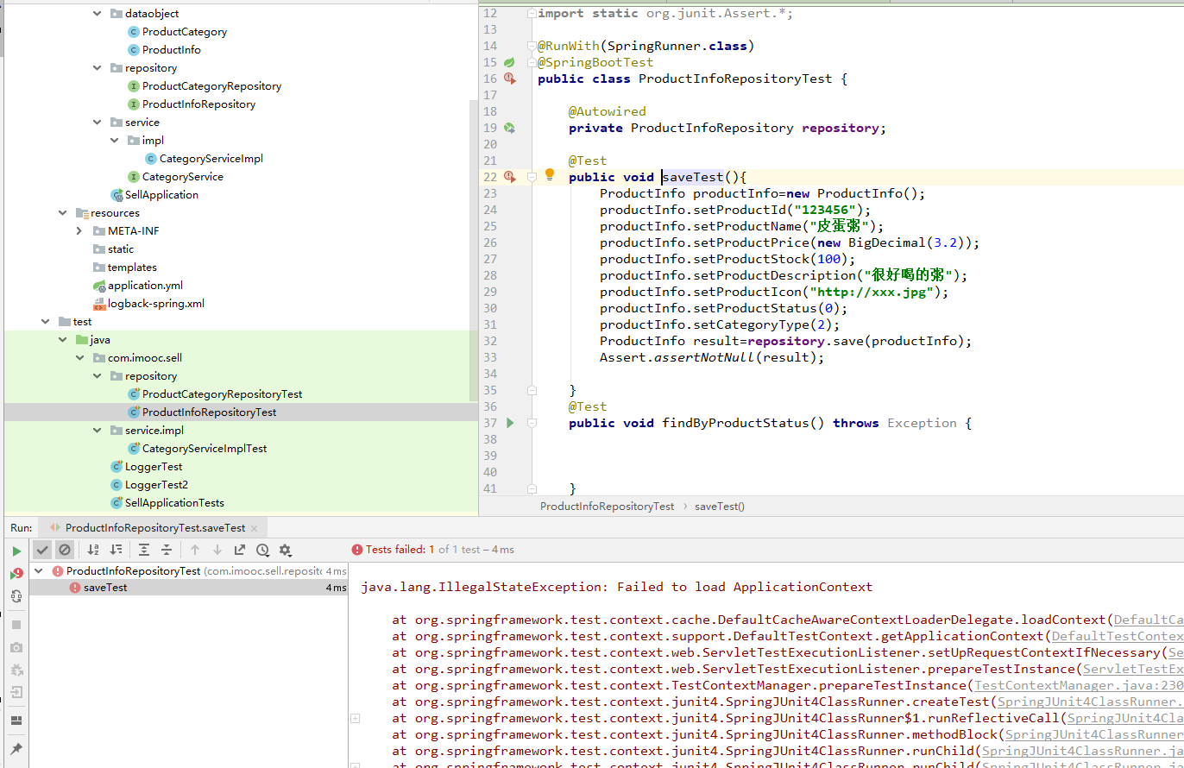Toggle auto-test icon in Run panel
The image size is (1184, 768).
(x=16, y=596)
